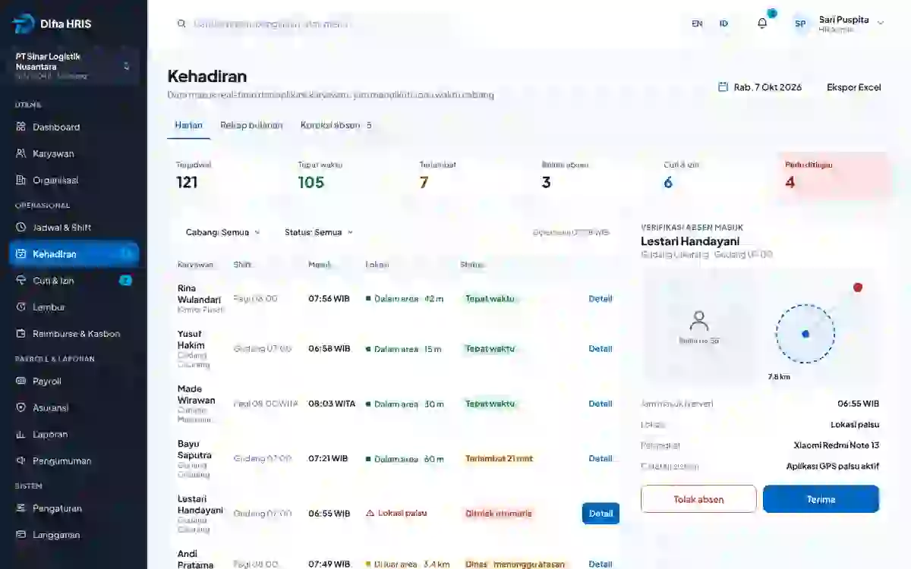
Task: Open notifications bell icon
Action: (x=762, y=24)
